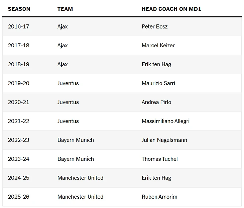Click the SEASON column header
This screenshot has height=208, width=244.
[x=19, y=9]
